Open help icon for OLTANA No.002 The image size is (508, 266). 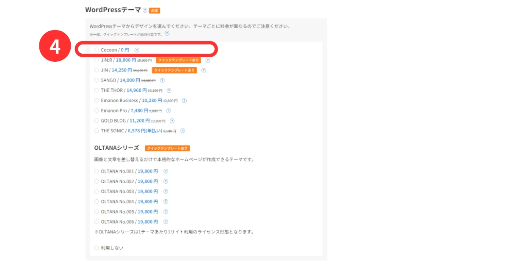(166, 181)
